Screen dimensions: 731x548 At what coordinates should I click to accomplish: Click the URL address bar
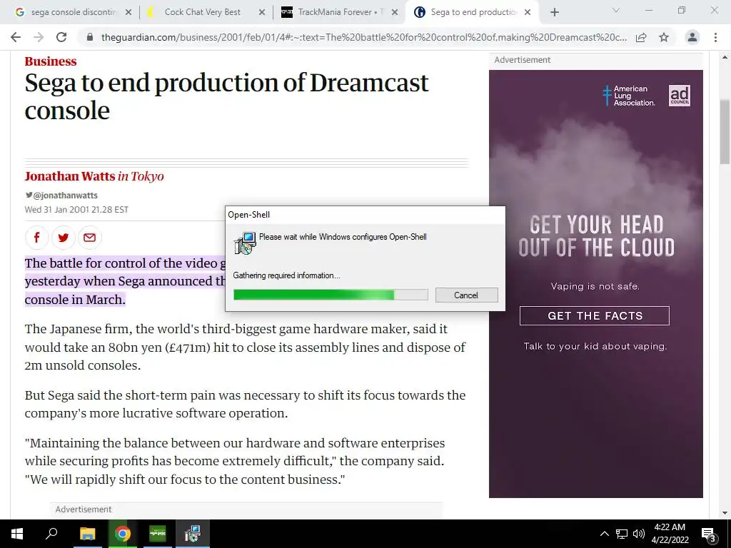click(x=363, y=37)
